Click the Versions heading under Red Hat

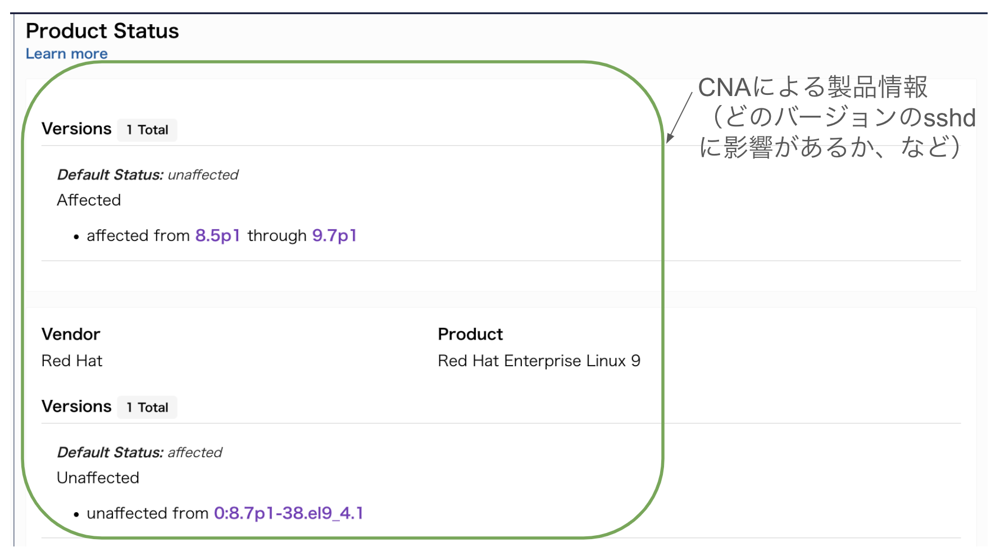click(x=77, y=406)
